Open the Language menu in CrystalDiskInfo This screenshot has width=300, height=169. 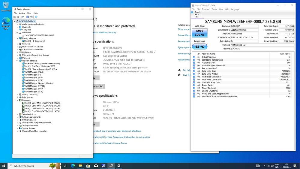point(235,9)
